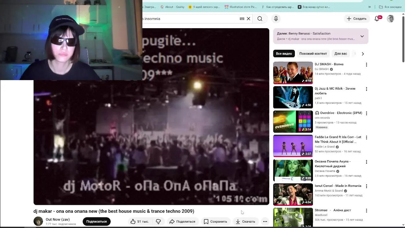Image resolution: width=405 pixels, height=228 pixels.
Task: Open Ionut Cercel - Made in Romania thumbnail
Action: 293,195
